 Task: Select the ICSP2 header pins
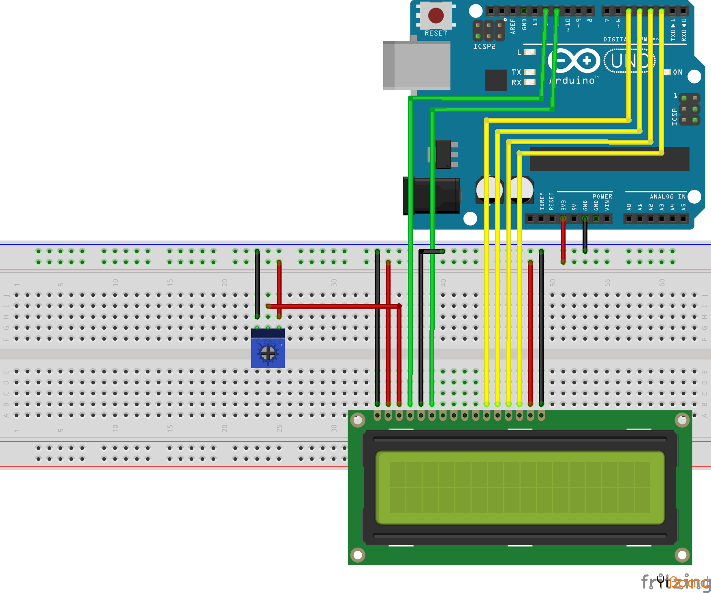point(489,31)
